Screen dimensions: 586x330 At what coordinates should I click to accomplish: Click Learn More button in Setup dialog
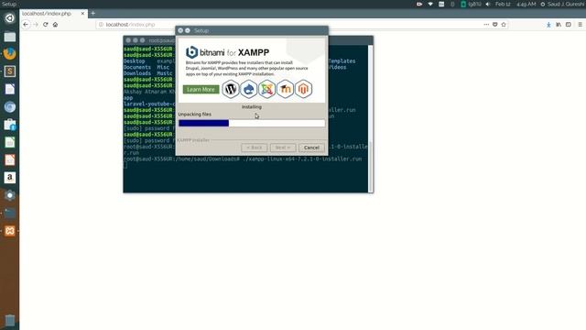click(201, 90)
